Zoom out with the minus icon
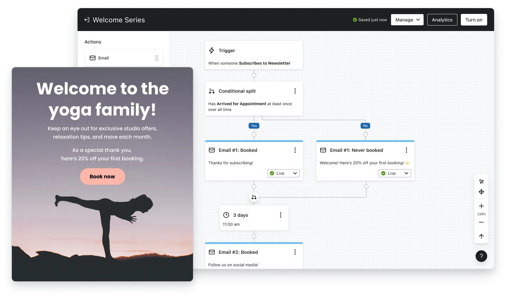The width and height of the screenshot is (508, 299). (x=481, y=222)
